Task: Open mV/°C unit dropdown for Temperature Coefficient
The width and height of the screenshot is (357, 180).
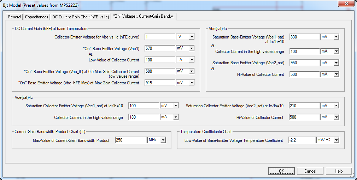Action: (336, 140)
